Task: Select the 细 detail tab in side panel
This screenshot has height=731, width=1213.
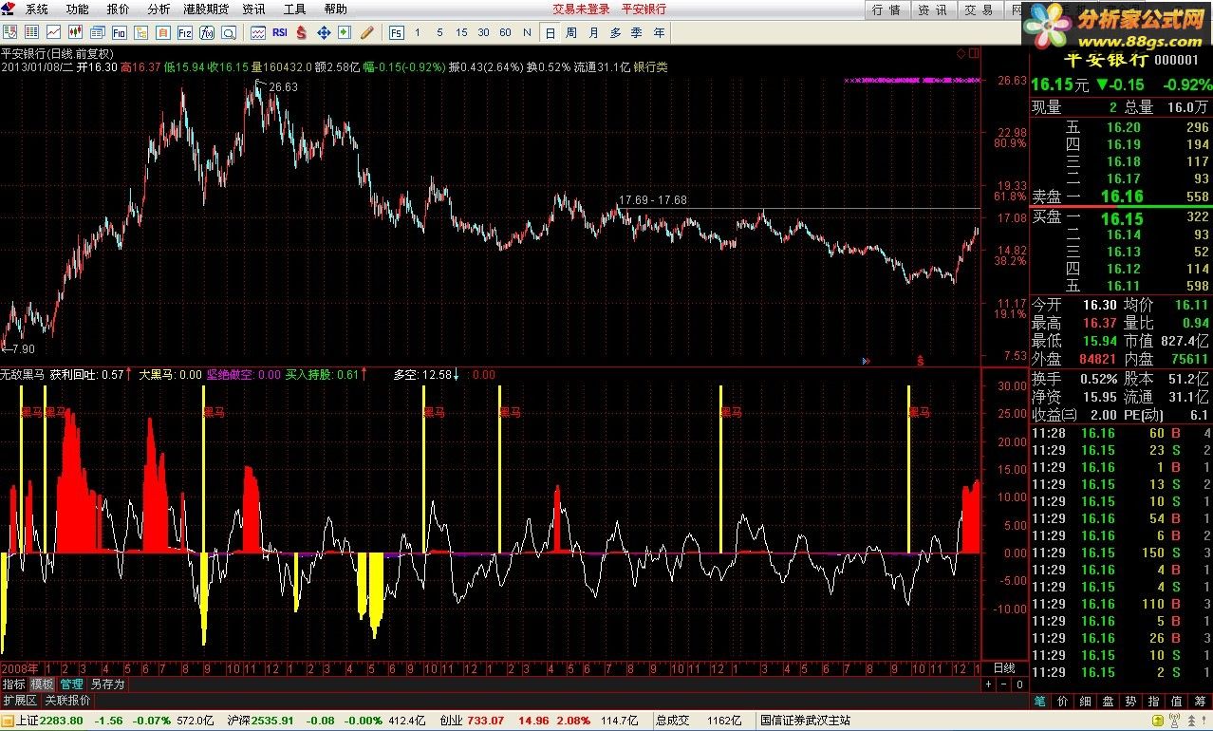Action: coord(1086,702)
